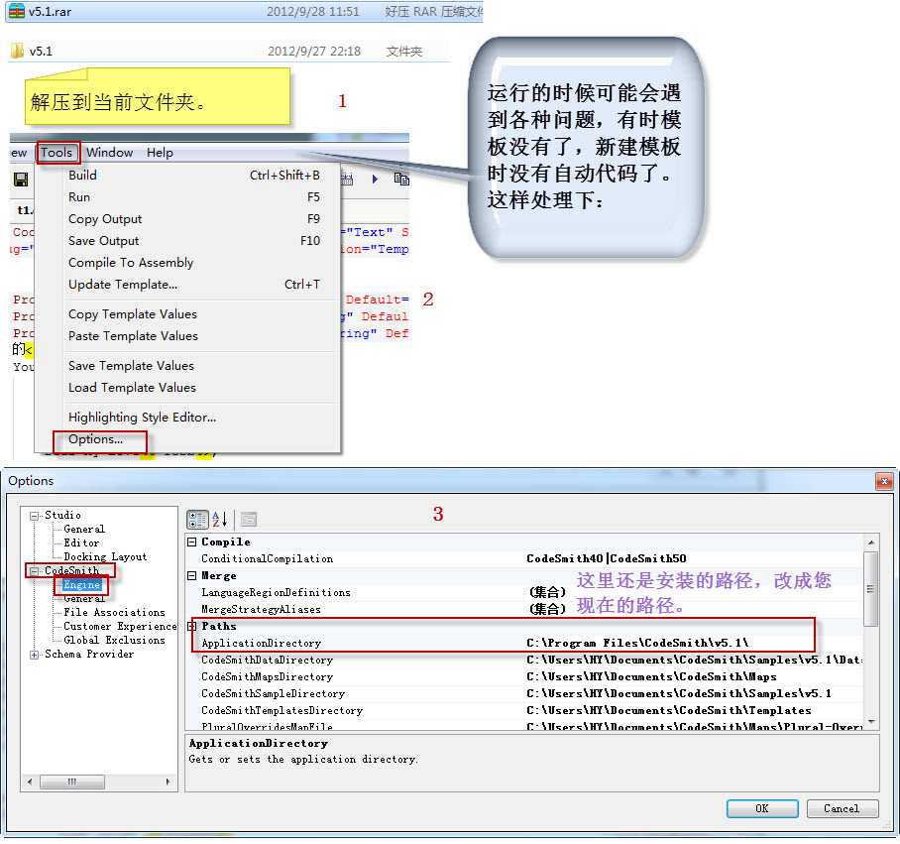The height and width of the screenshot is (844, 900).
Task: Click the run arrow toolbar icon
Action: pyautogui.click(x=375, y=180)
